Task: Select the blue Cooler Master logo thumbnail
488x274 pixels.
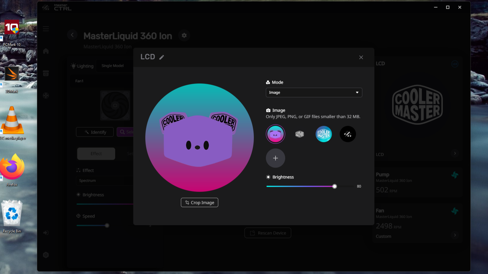Action: point(324,134)
